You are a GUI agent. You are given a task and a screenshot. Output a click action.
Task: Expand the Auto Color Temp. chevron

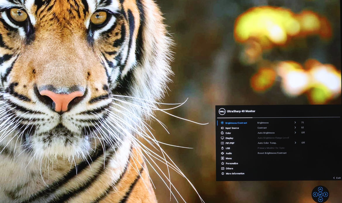[x=295, y=143]
